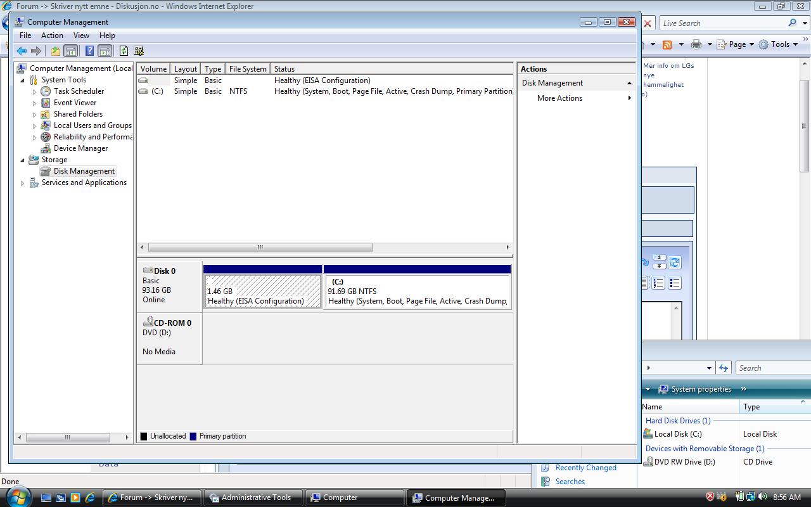Sort by the Type column header in volume list

tap(213, 69)
